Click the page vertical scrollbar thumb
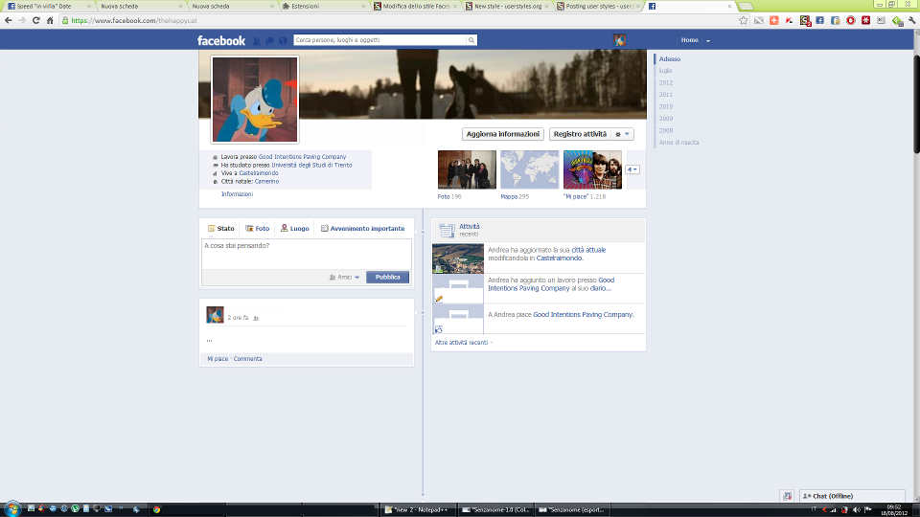The image size is (920, 517). [916, 105]
